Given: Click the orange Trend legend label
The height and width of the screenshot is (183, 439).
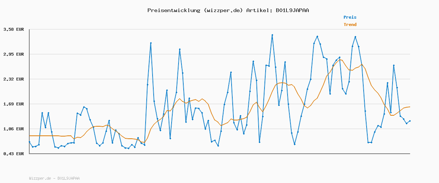Looking at the screenshot, I should 350,25.
